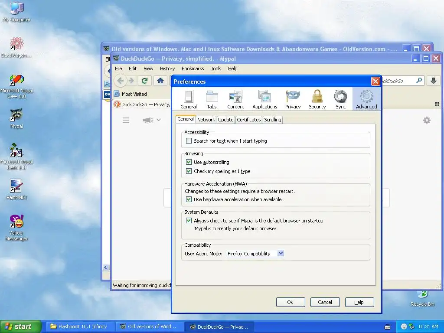Image resolution: width=444 pixels, height=333 pixels.
Task: Select the Recycle Bin on the desktop
Action: 422,299
